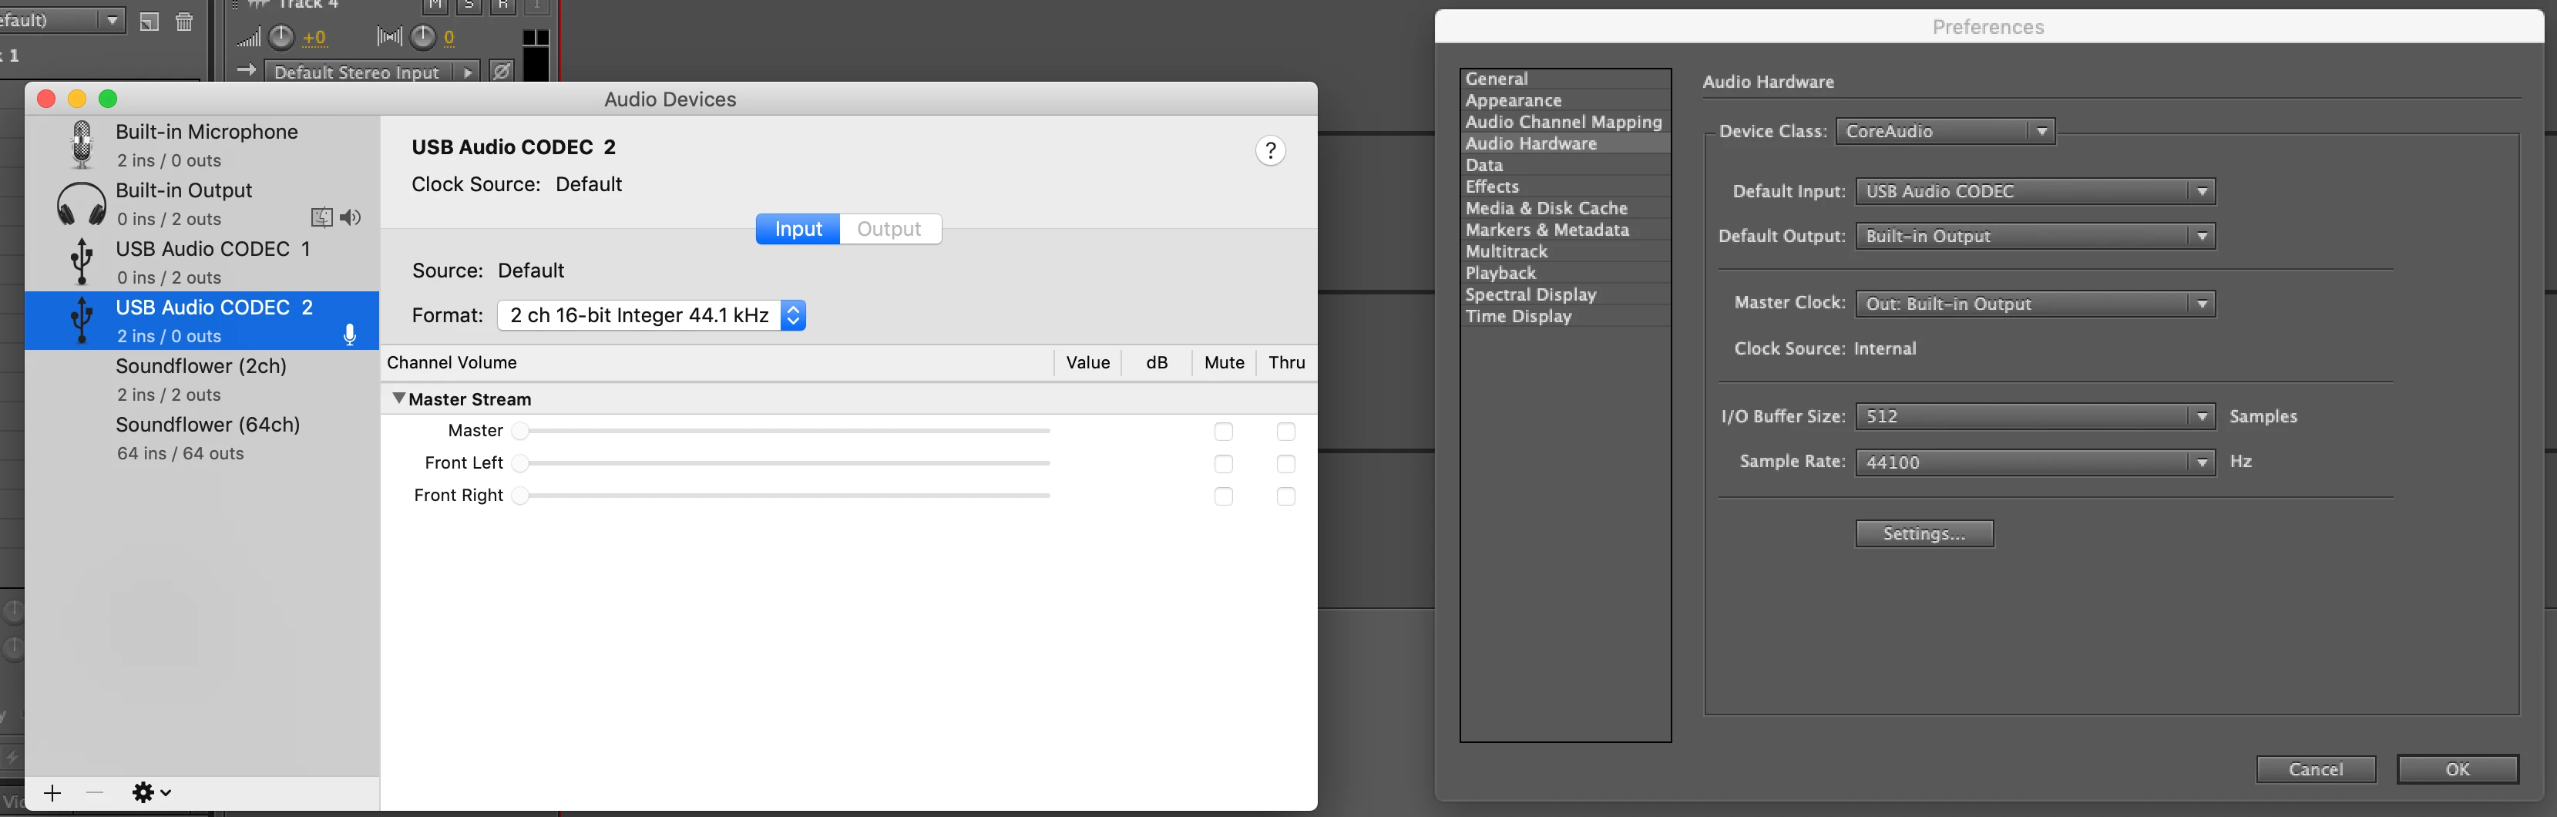The width and height of the screenshot is (2557, 817).
Task: Click the USB symbol for USB Audio CODEC 2
Action: pos(82,321)
